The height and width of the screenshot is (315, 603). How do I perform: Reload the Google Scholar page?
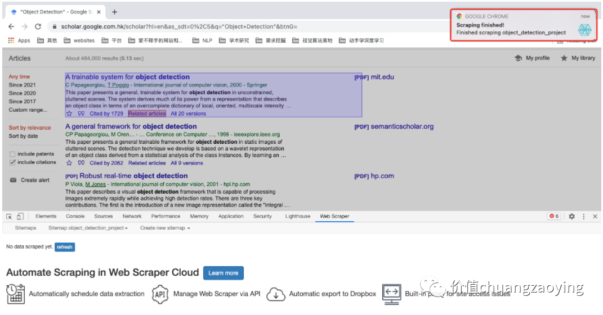tap(38, 26)
